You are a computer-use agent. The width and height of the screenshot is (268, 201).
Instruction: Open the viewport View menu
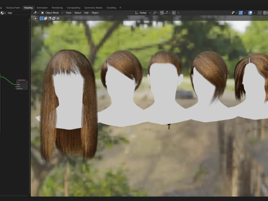[69, 13]
